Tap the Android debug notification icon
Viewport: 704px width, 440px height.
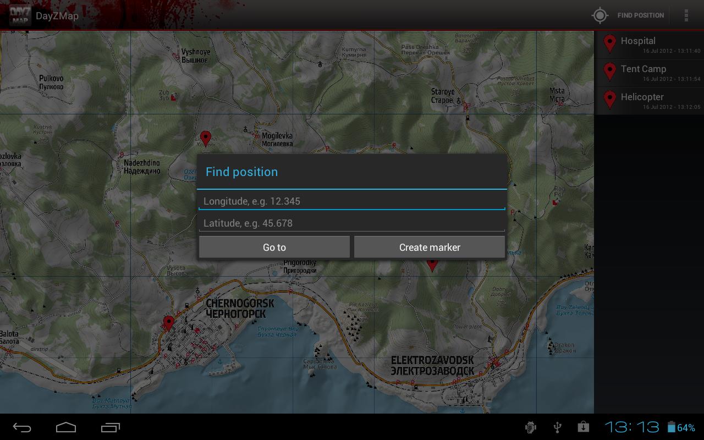[531, 427]
